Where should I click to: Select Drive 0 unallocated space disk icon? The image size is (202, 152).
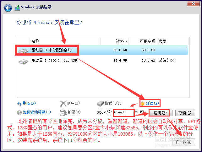23,51
